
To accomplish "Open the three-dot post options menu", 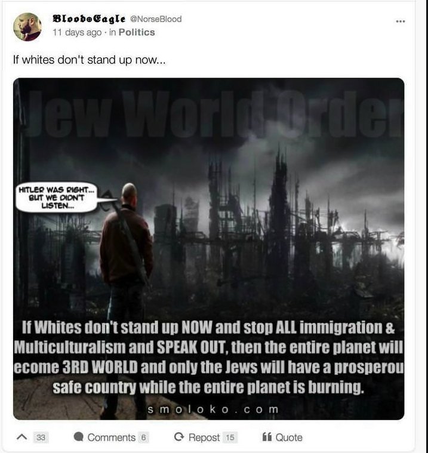I will [401, 21].
